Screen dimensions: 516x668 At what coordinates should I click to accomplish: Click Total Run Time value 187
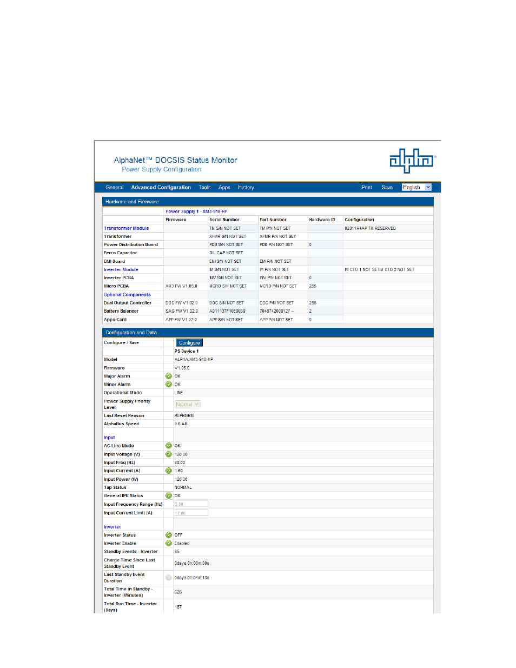pos(178,607)
